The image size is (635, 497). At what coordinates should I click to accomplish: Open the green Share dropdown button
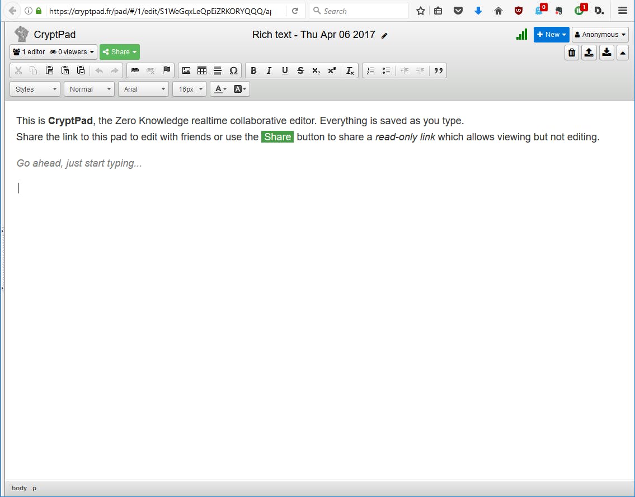[120, 52]
